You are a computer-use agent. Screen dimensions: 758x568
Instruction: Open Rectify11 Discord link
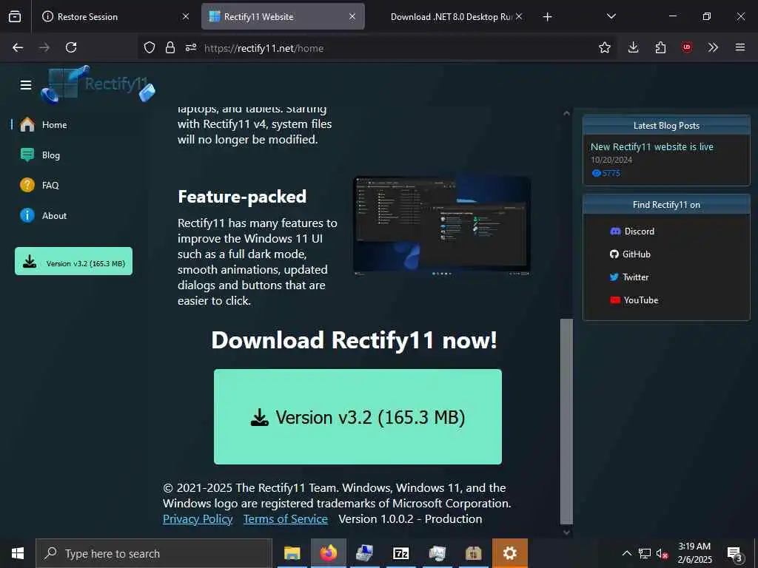[x=632, y=231]
